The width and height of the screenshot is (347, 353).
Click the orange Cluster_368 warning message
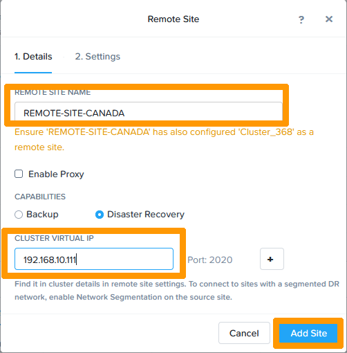click(164, 140)
